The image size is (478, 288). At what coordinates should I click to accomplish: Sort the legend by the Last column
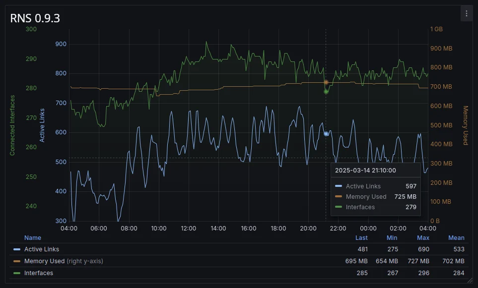click(x=361, y=238)
